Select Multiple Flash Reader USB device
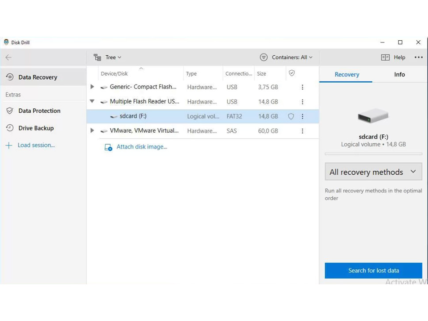 [x=203, y=102]
